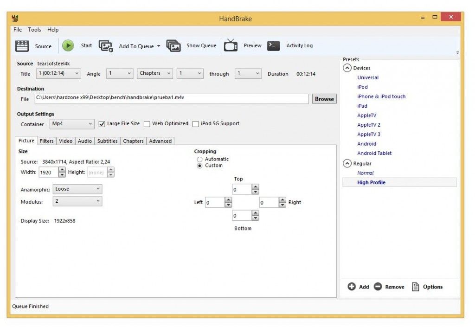This screenshot has width=475, height=327.
Task: Open the Title dropdown showing 1 (00:12:14)
Action: click(x=58, y=73)
